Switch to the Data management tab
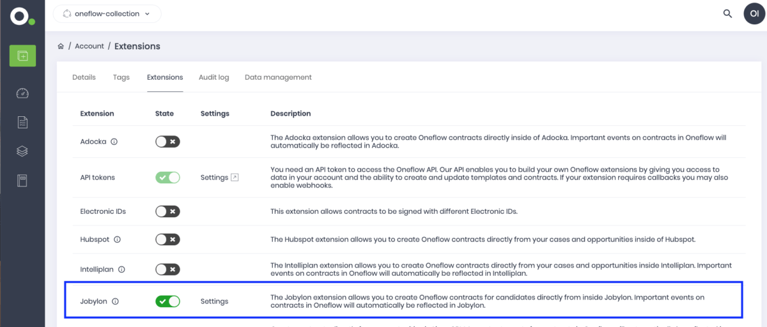The image size is (767, 327). click(278, 77)
